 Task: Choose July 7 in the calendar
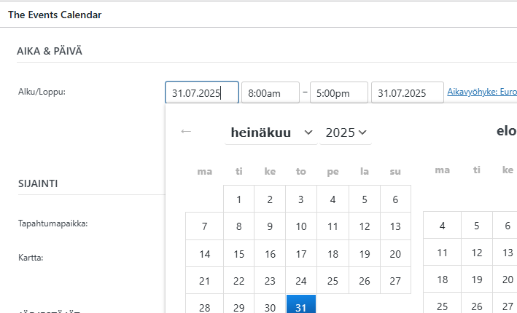coord(205,226)
